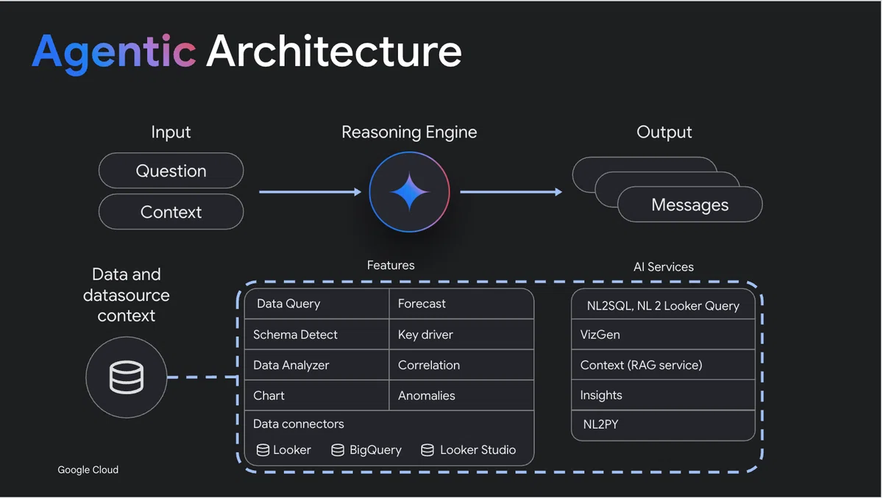Image resolution: width=883 pixels, height=498 pixels.
Task: Click the Chart feature cell
Action: pos(316,396)
